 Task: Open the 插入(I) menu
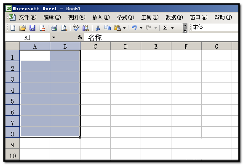pyautogui.click(x=101, y=17)
